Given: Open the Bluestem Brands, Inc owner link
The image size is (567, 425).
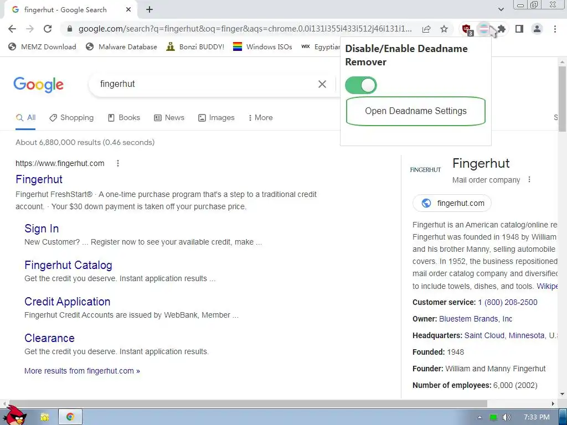Looking at the screenshot, I should [476, 319].
